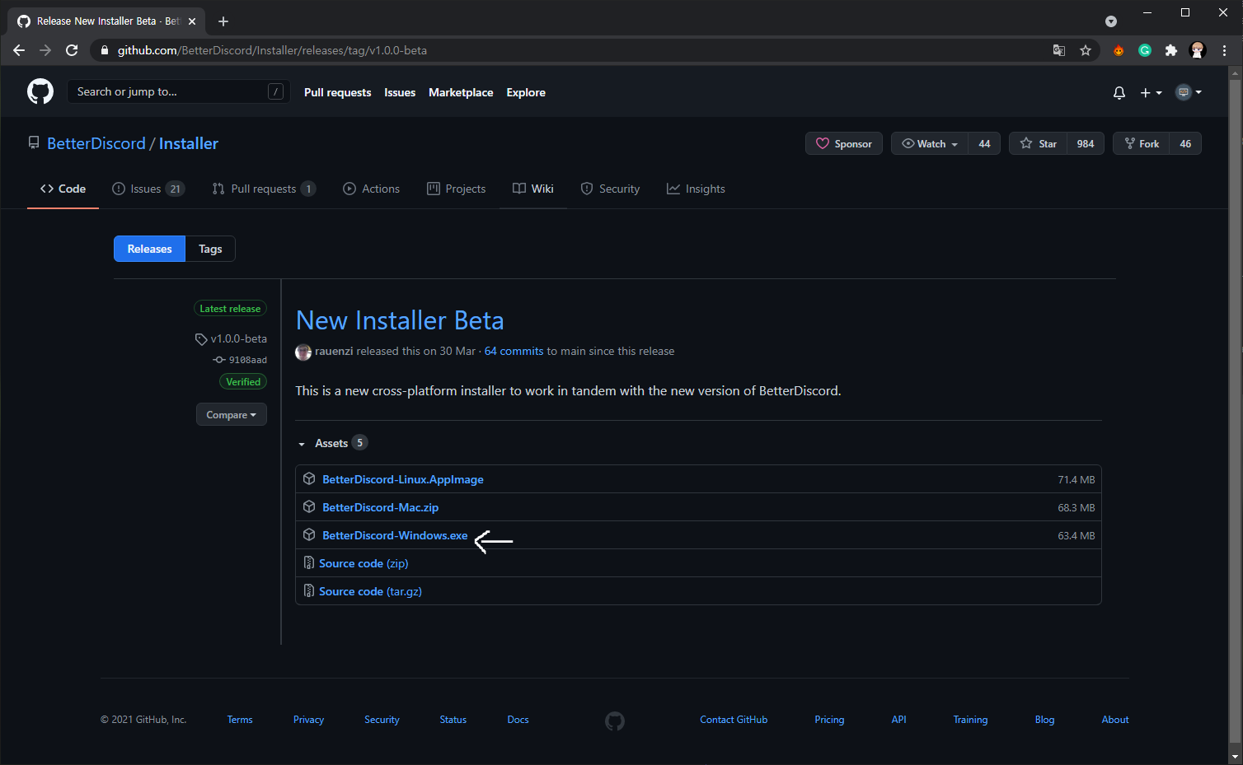Switch to the Security tab
The height and width of the screenshot is (765, 1243).
610,189
